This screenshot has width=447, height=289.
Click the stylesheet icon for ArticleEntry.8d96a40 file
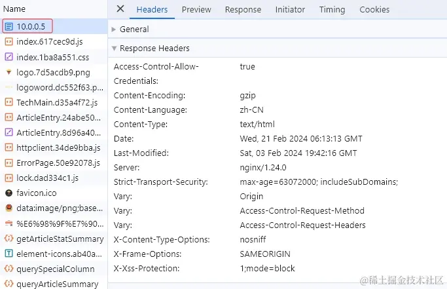[x=9, y=132]
